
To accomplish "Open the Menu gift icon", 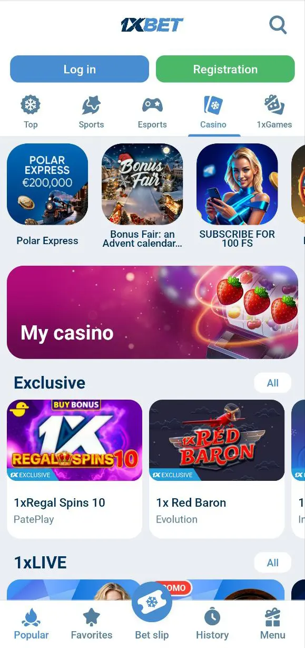I will [273, 616].
